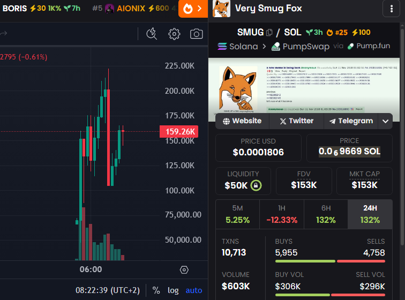
Task: Open the token Website link
Action: 242,121
